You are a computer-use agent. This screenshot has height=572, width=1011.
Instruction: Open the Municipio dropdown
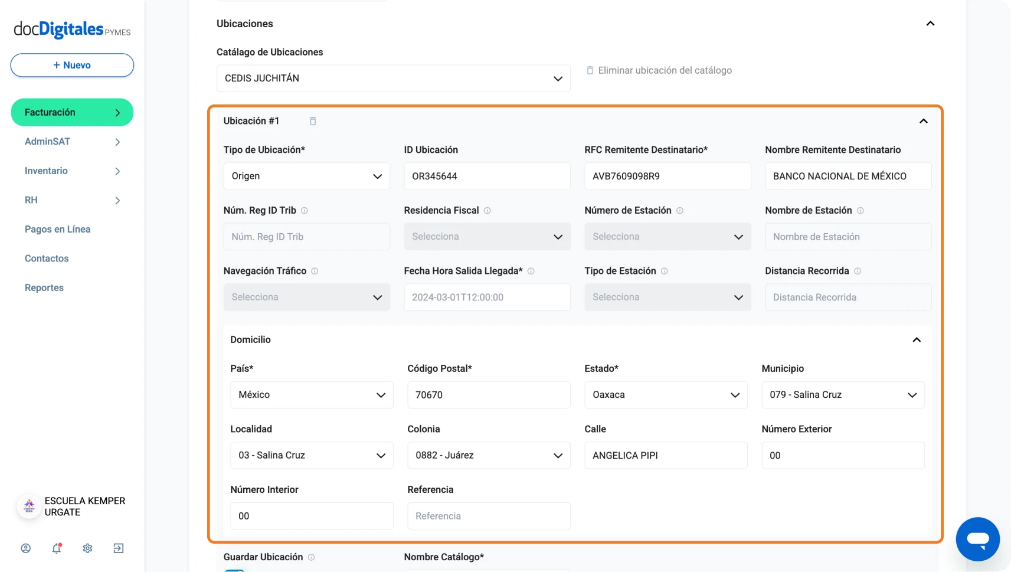point(843,395)
